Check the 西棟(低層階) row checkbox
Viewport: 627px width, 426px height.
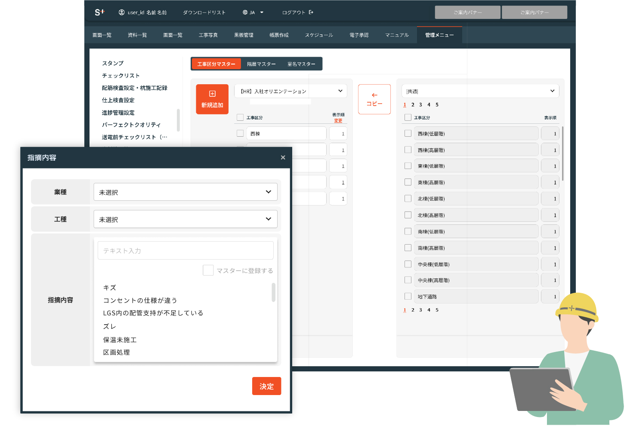(408, 133)
